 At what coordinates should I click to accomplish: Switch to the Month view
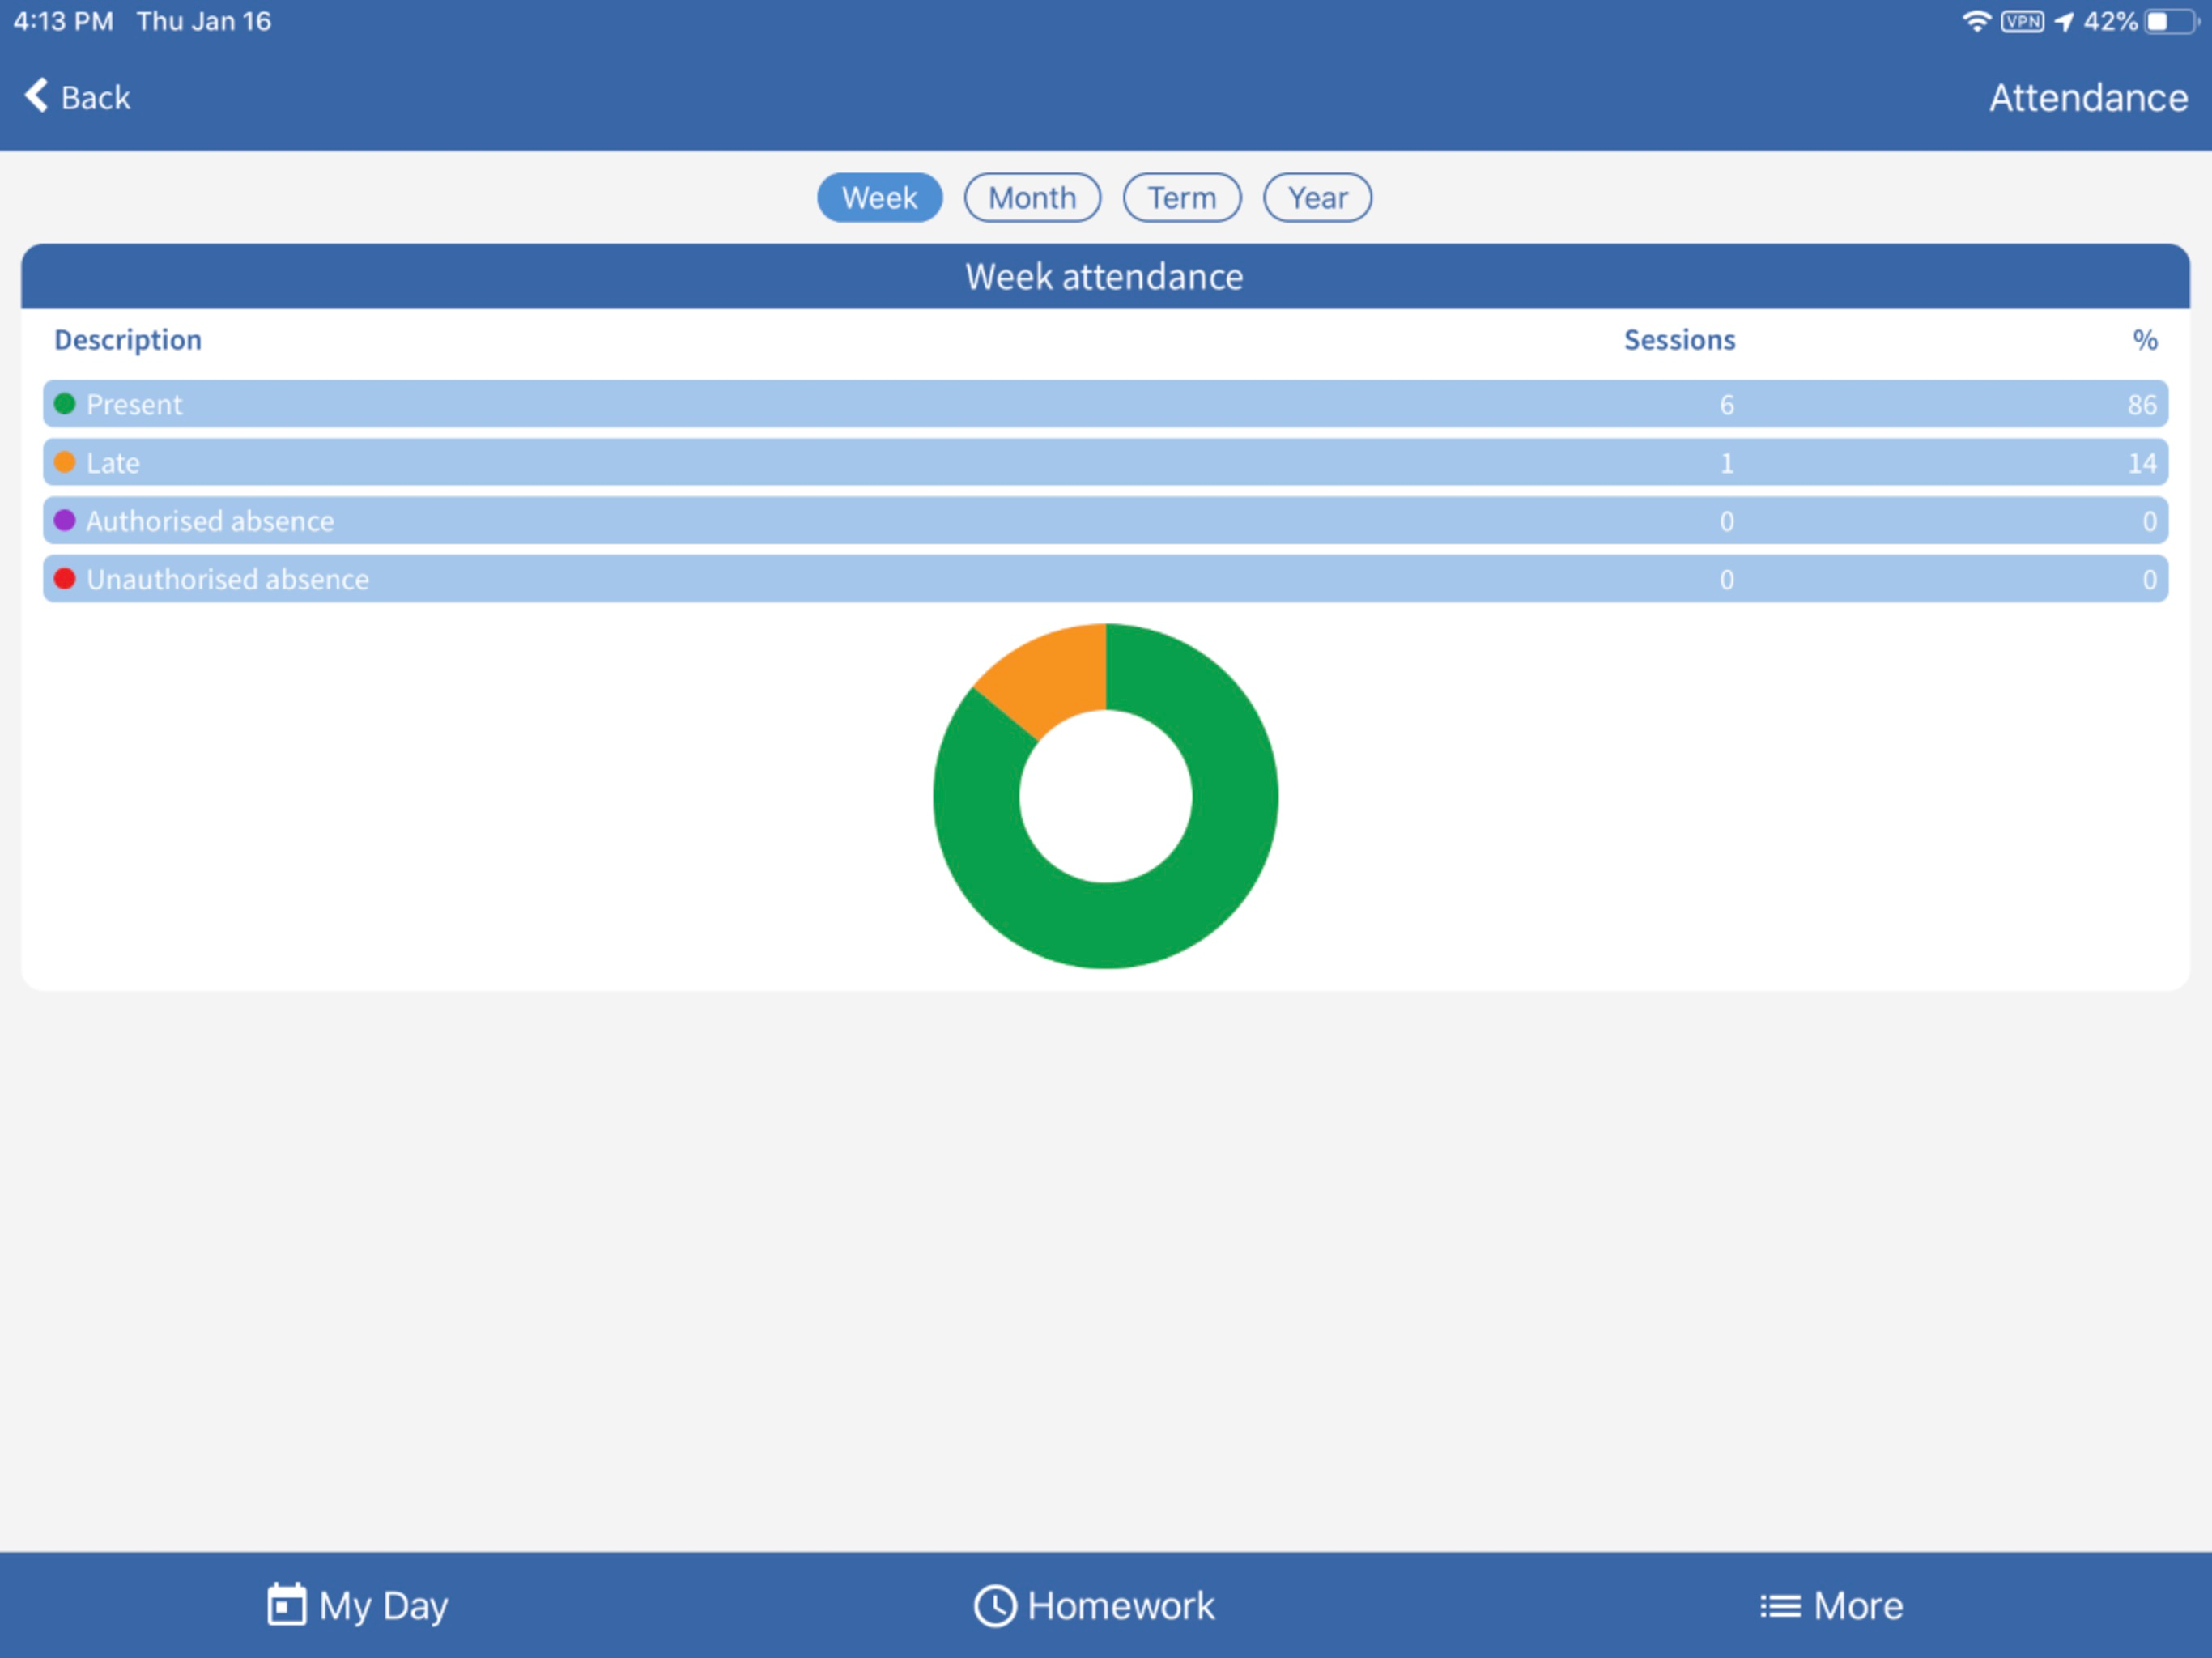coord(1032,198)
